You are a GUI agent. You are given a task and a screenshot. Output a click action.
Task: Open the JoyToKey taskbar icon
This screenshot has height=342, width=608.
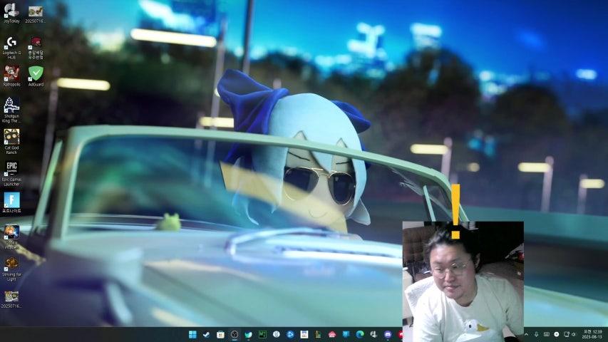[373, 334]
